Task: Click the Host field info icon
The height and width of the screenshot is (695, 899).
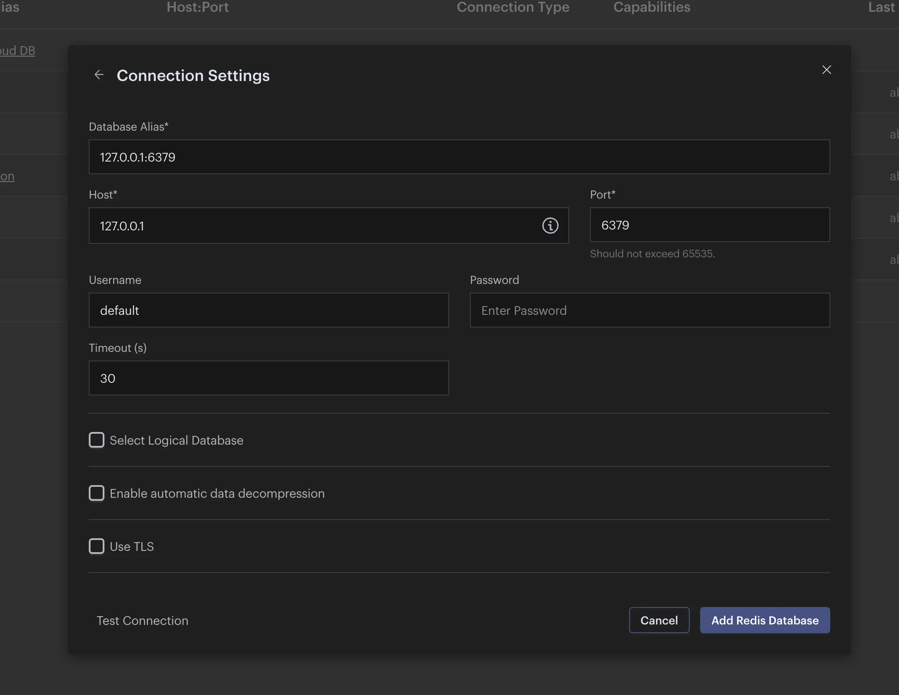Action: pos(550,226)
